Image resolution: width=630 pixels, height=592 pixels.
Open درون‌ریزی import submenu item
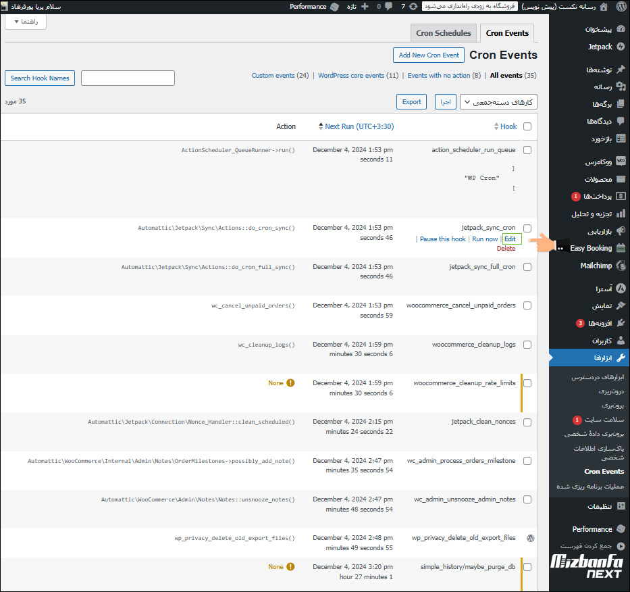pos(611,391)
